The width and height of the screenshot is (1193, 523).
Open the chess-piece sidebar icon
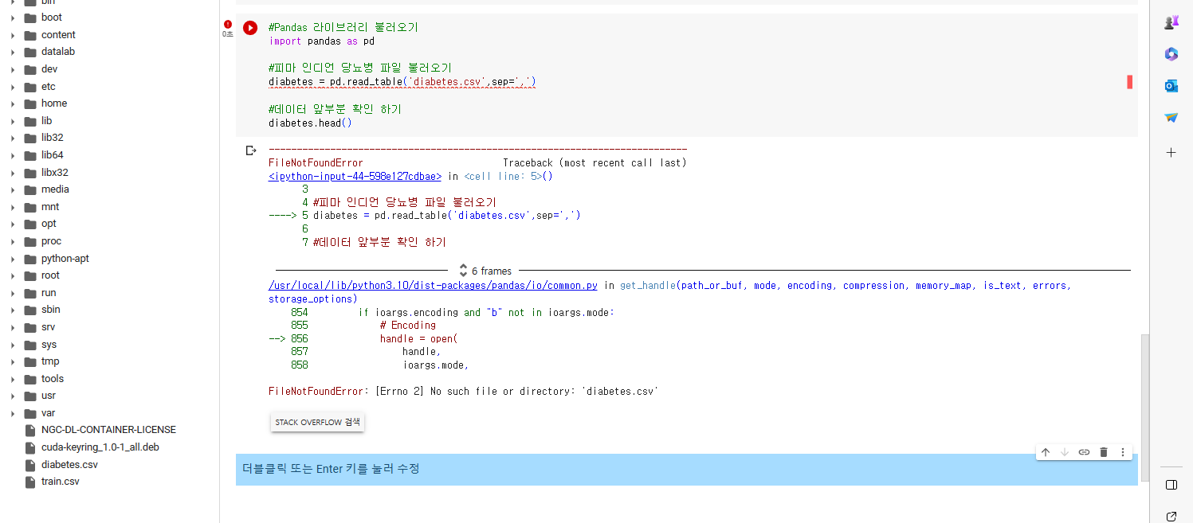[x=1171, y=23]
